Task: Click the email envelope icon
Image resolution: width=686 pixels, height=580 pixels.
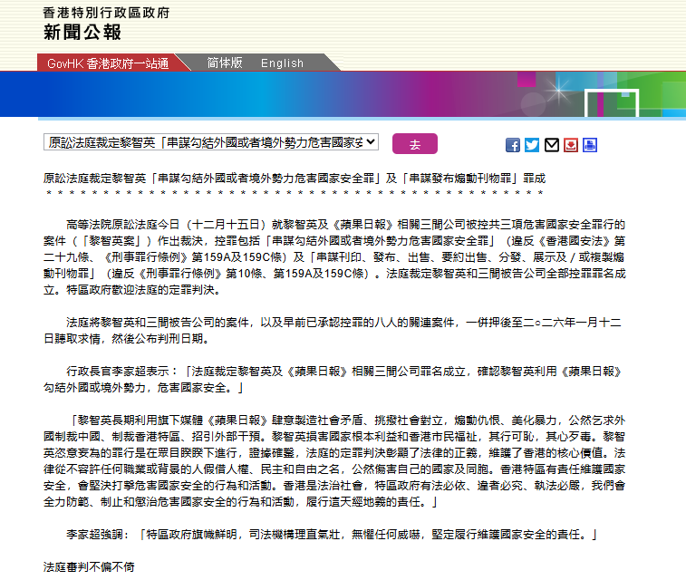Action: [x=551, y=145]
